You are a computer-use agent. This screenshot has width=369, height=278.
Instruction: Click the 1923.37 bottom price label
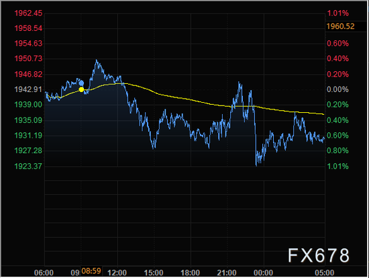(x=28, y=167)
